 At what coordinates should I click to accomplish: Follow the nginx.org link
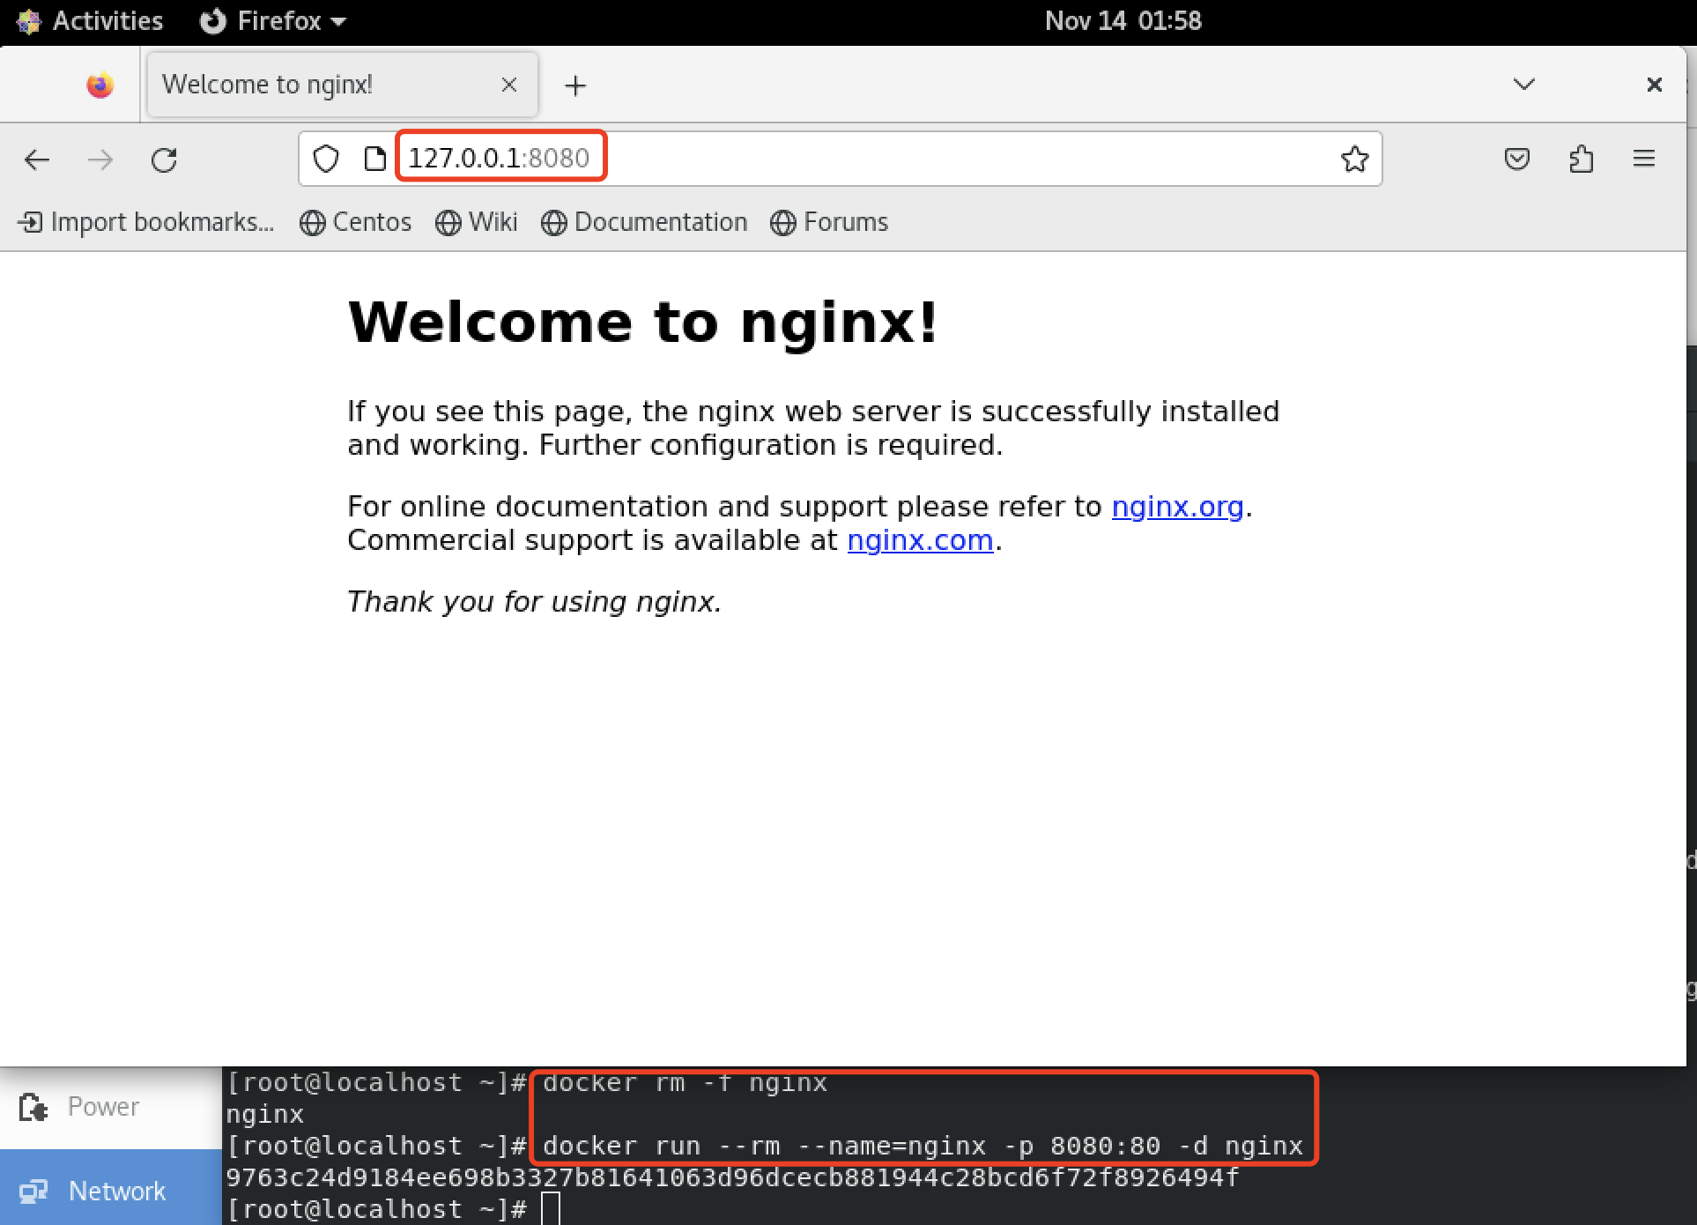pos(1177,507)
